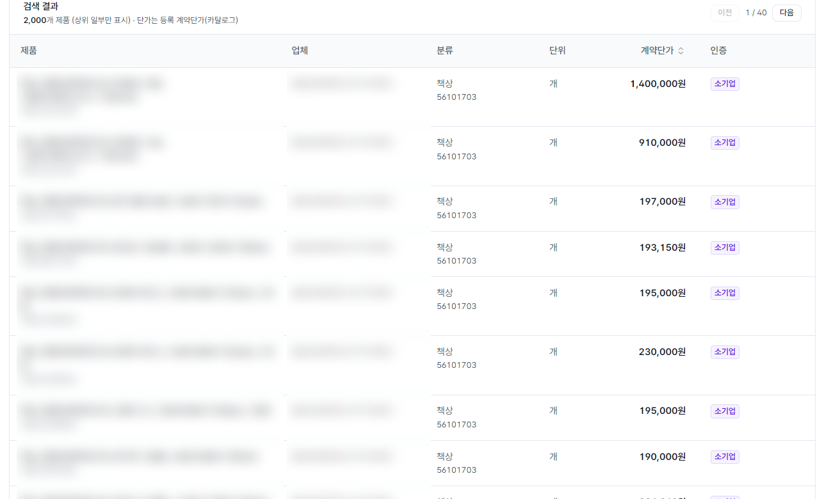
Task: Click the 단위 column header
Action: (x=558, y=51)
